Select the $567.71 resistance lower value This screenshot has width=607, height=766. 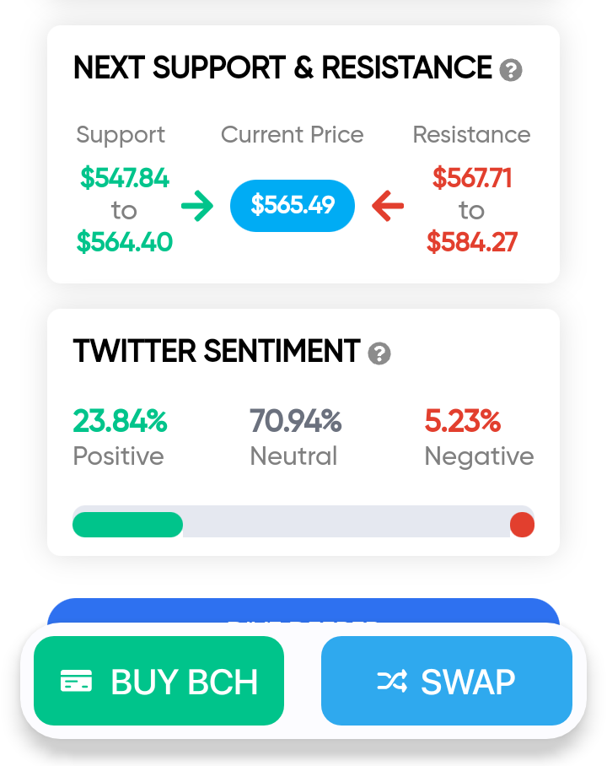472,177
